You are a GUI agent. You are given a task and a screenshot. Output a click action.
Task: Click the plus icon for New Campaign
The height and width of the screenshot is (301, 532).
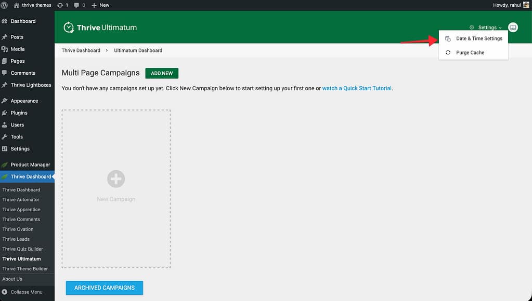click(x=115, y=179)
